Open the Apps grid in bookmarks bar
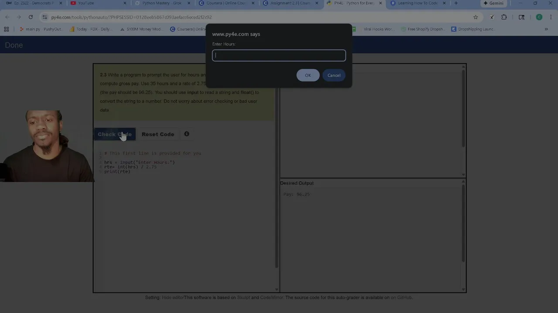Viewport: 558px width, 313px height. (x=7, y=29)
